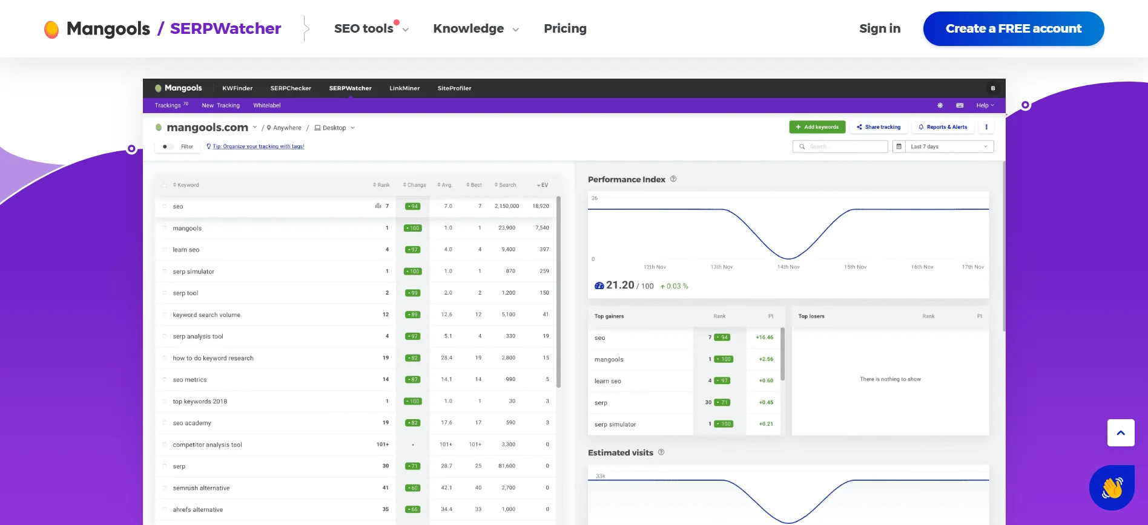Expand the SEO tools menu
1148x525 pixels.
coord(371,28)
